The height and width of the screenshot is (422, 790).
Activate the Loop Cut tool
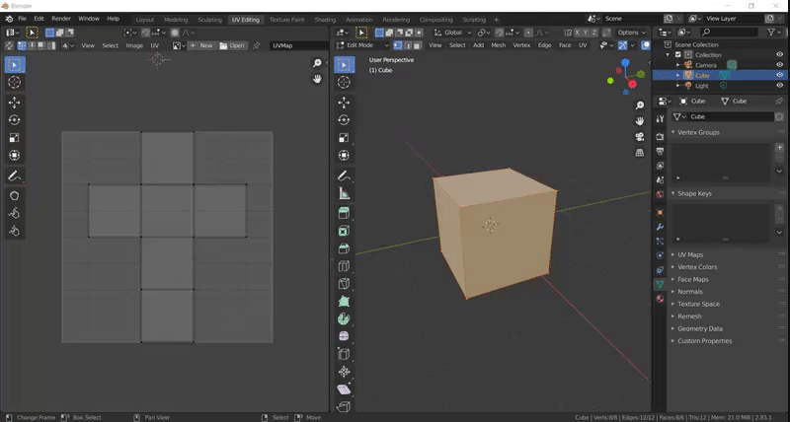[344, 265]
